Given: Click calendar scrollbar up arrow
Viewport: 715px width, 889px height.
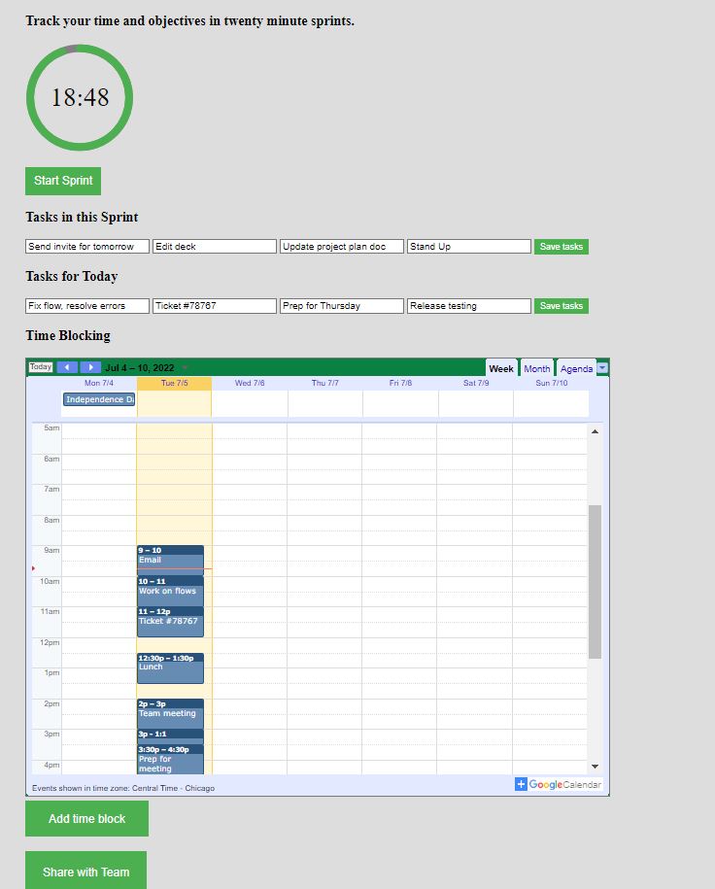Looking at the screenshot, I should 595,431.
